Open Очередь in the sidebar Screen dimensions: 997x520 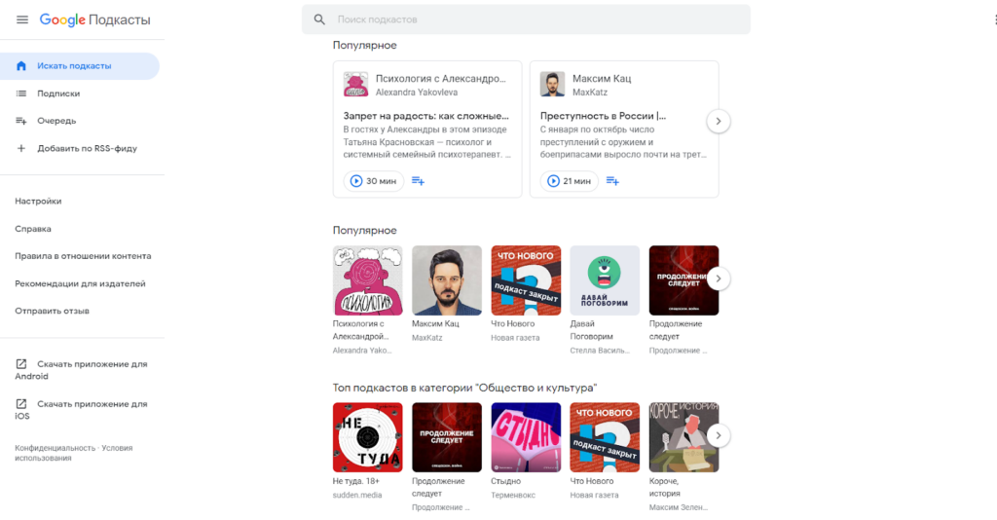pyautogui.click(x=80, y=121)
